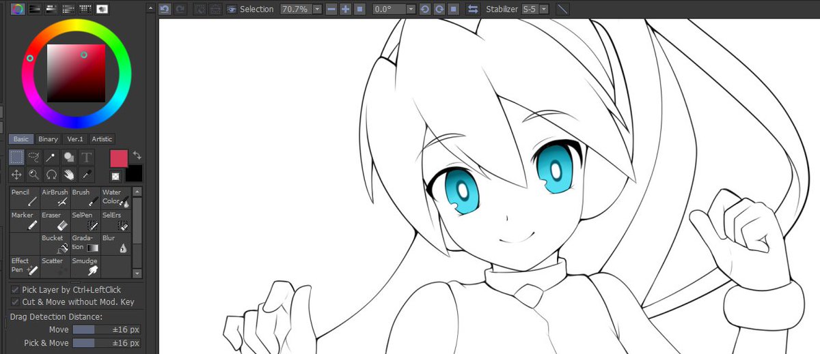Select the Text tool
Screen dimensions: 820x354
(87, 158)
